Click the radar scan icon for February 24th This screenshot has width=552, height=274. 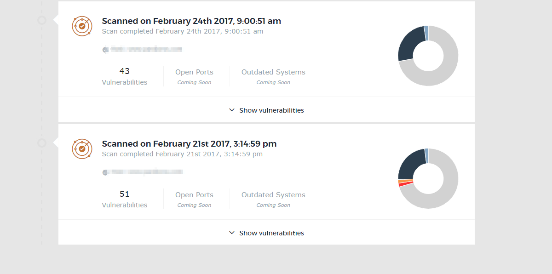[82, 26]
